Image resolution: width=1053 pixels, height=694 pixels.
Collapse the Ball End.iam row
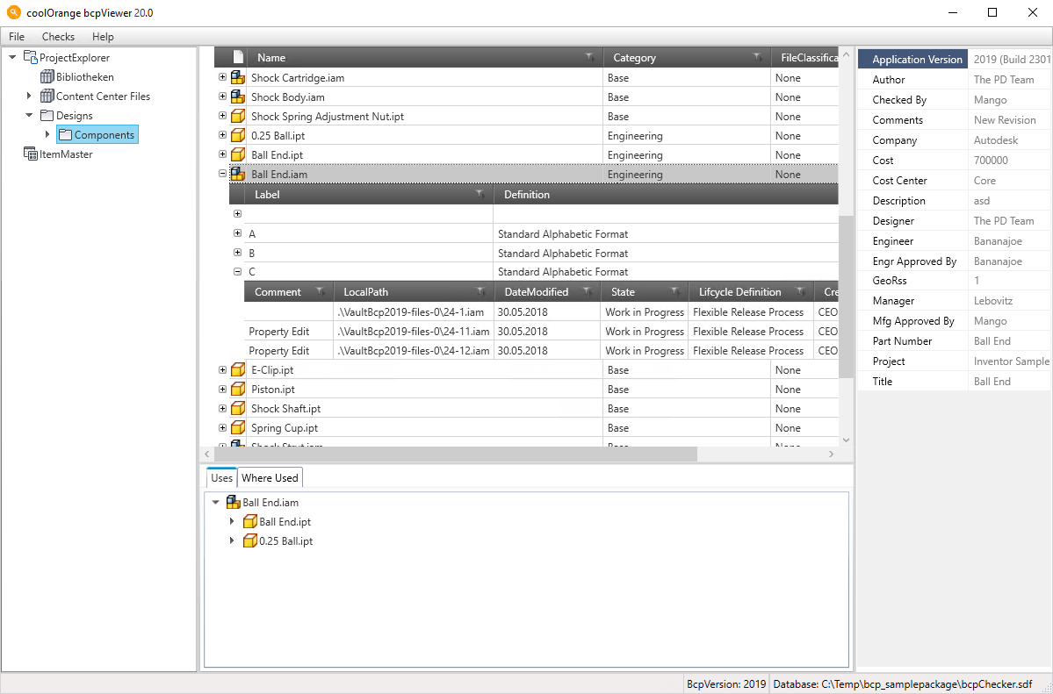(x=222, y=175)
